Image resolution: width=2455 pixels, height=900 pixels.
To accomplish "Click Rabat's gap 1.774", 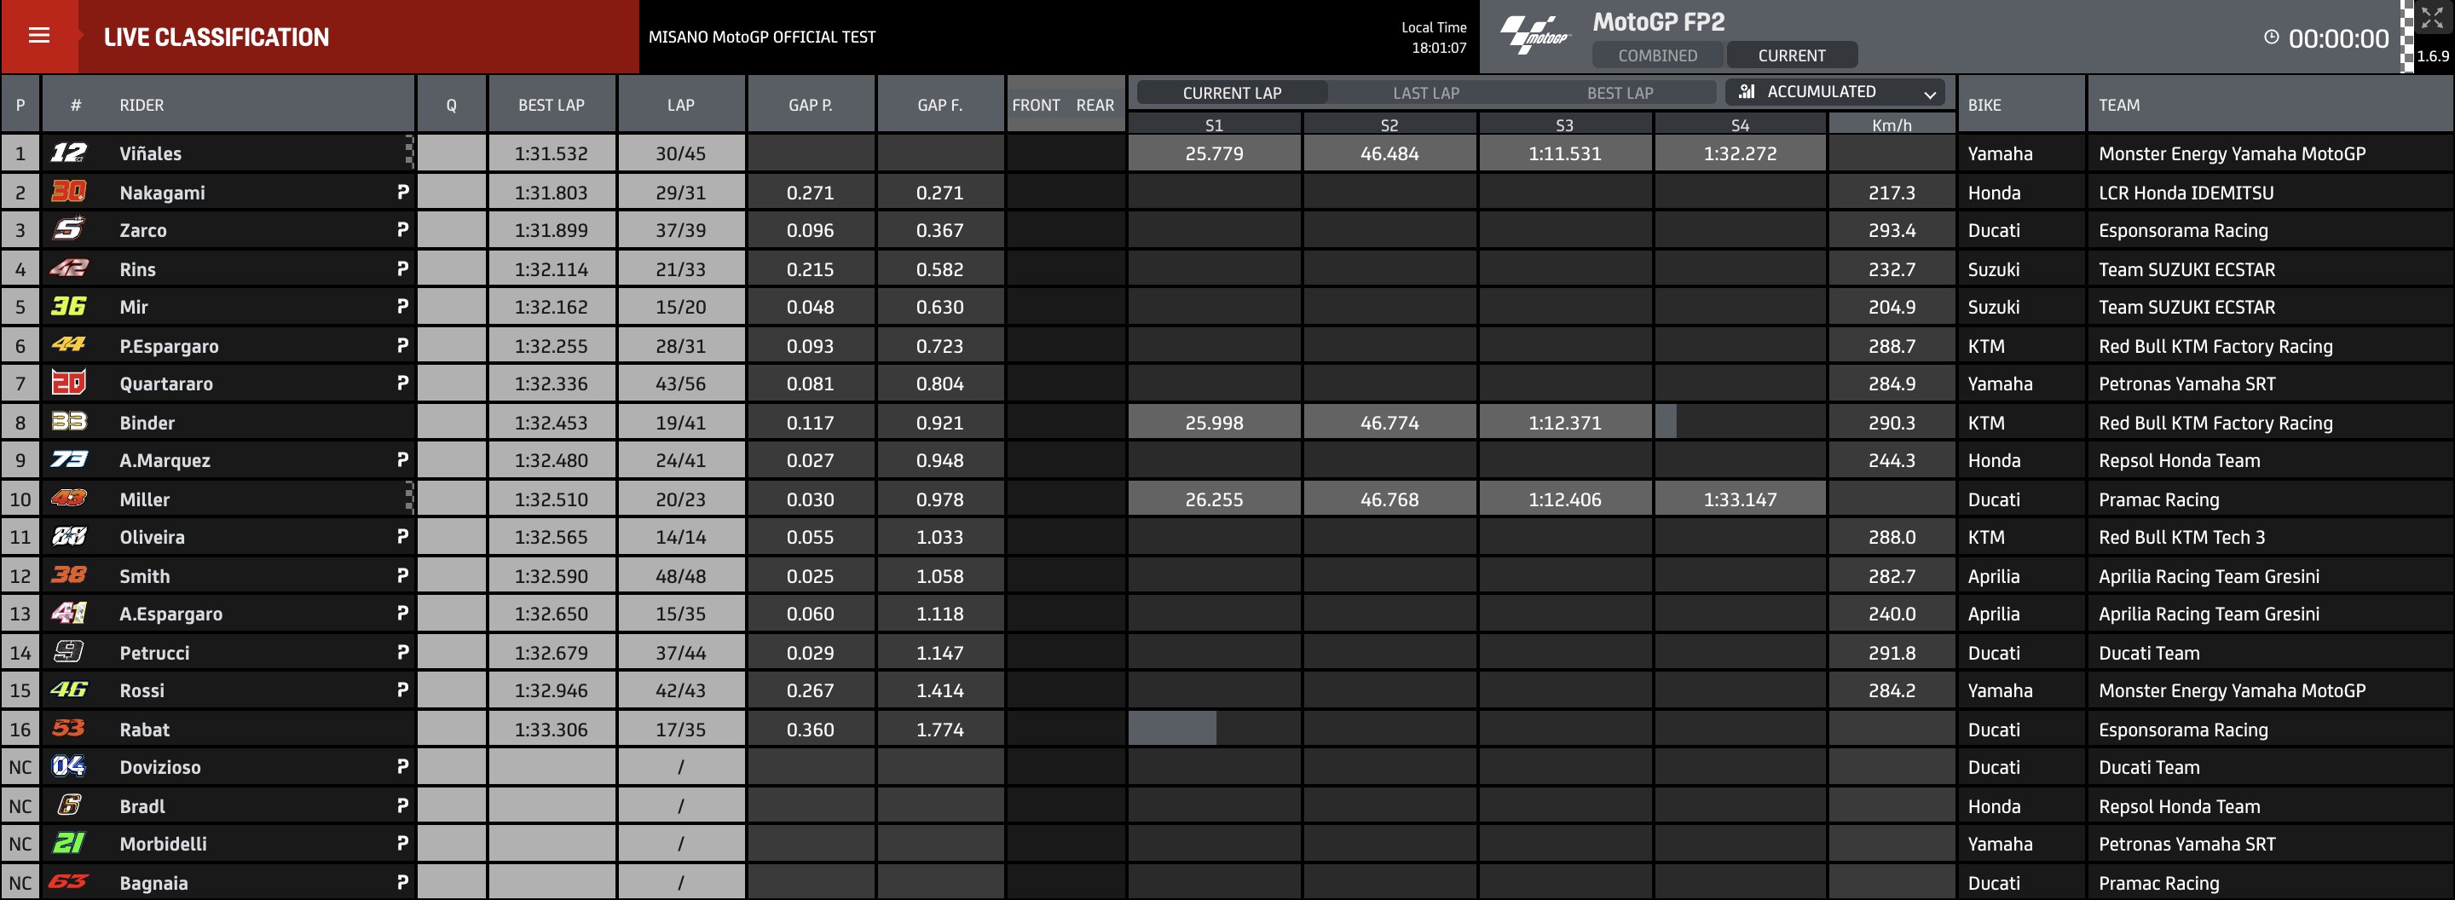I will point(939,730).
